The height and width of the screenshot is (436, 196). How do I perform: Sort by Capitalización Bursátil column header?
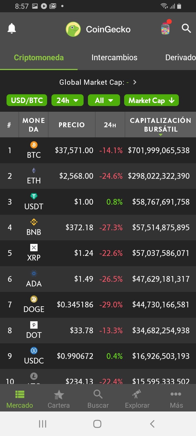tap(161, 125)
